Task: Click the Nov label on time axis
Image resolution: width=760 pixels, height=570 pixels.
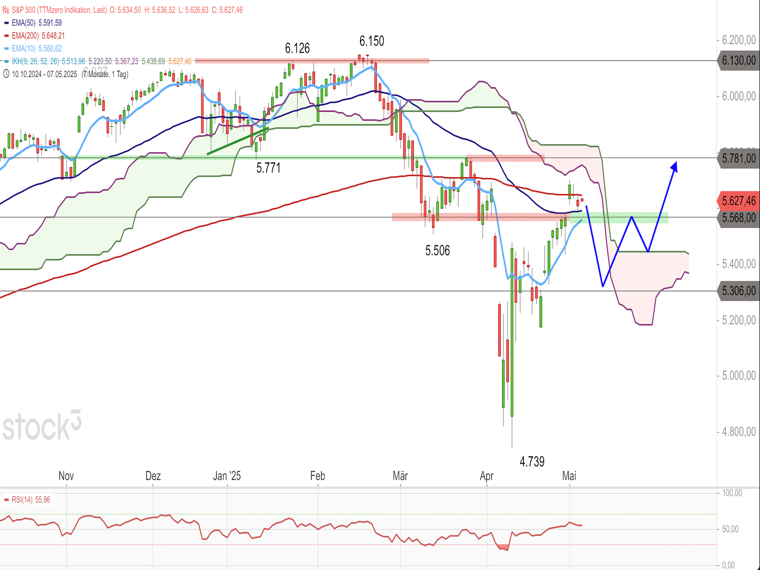Action: 66,475
